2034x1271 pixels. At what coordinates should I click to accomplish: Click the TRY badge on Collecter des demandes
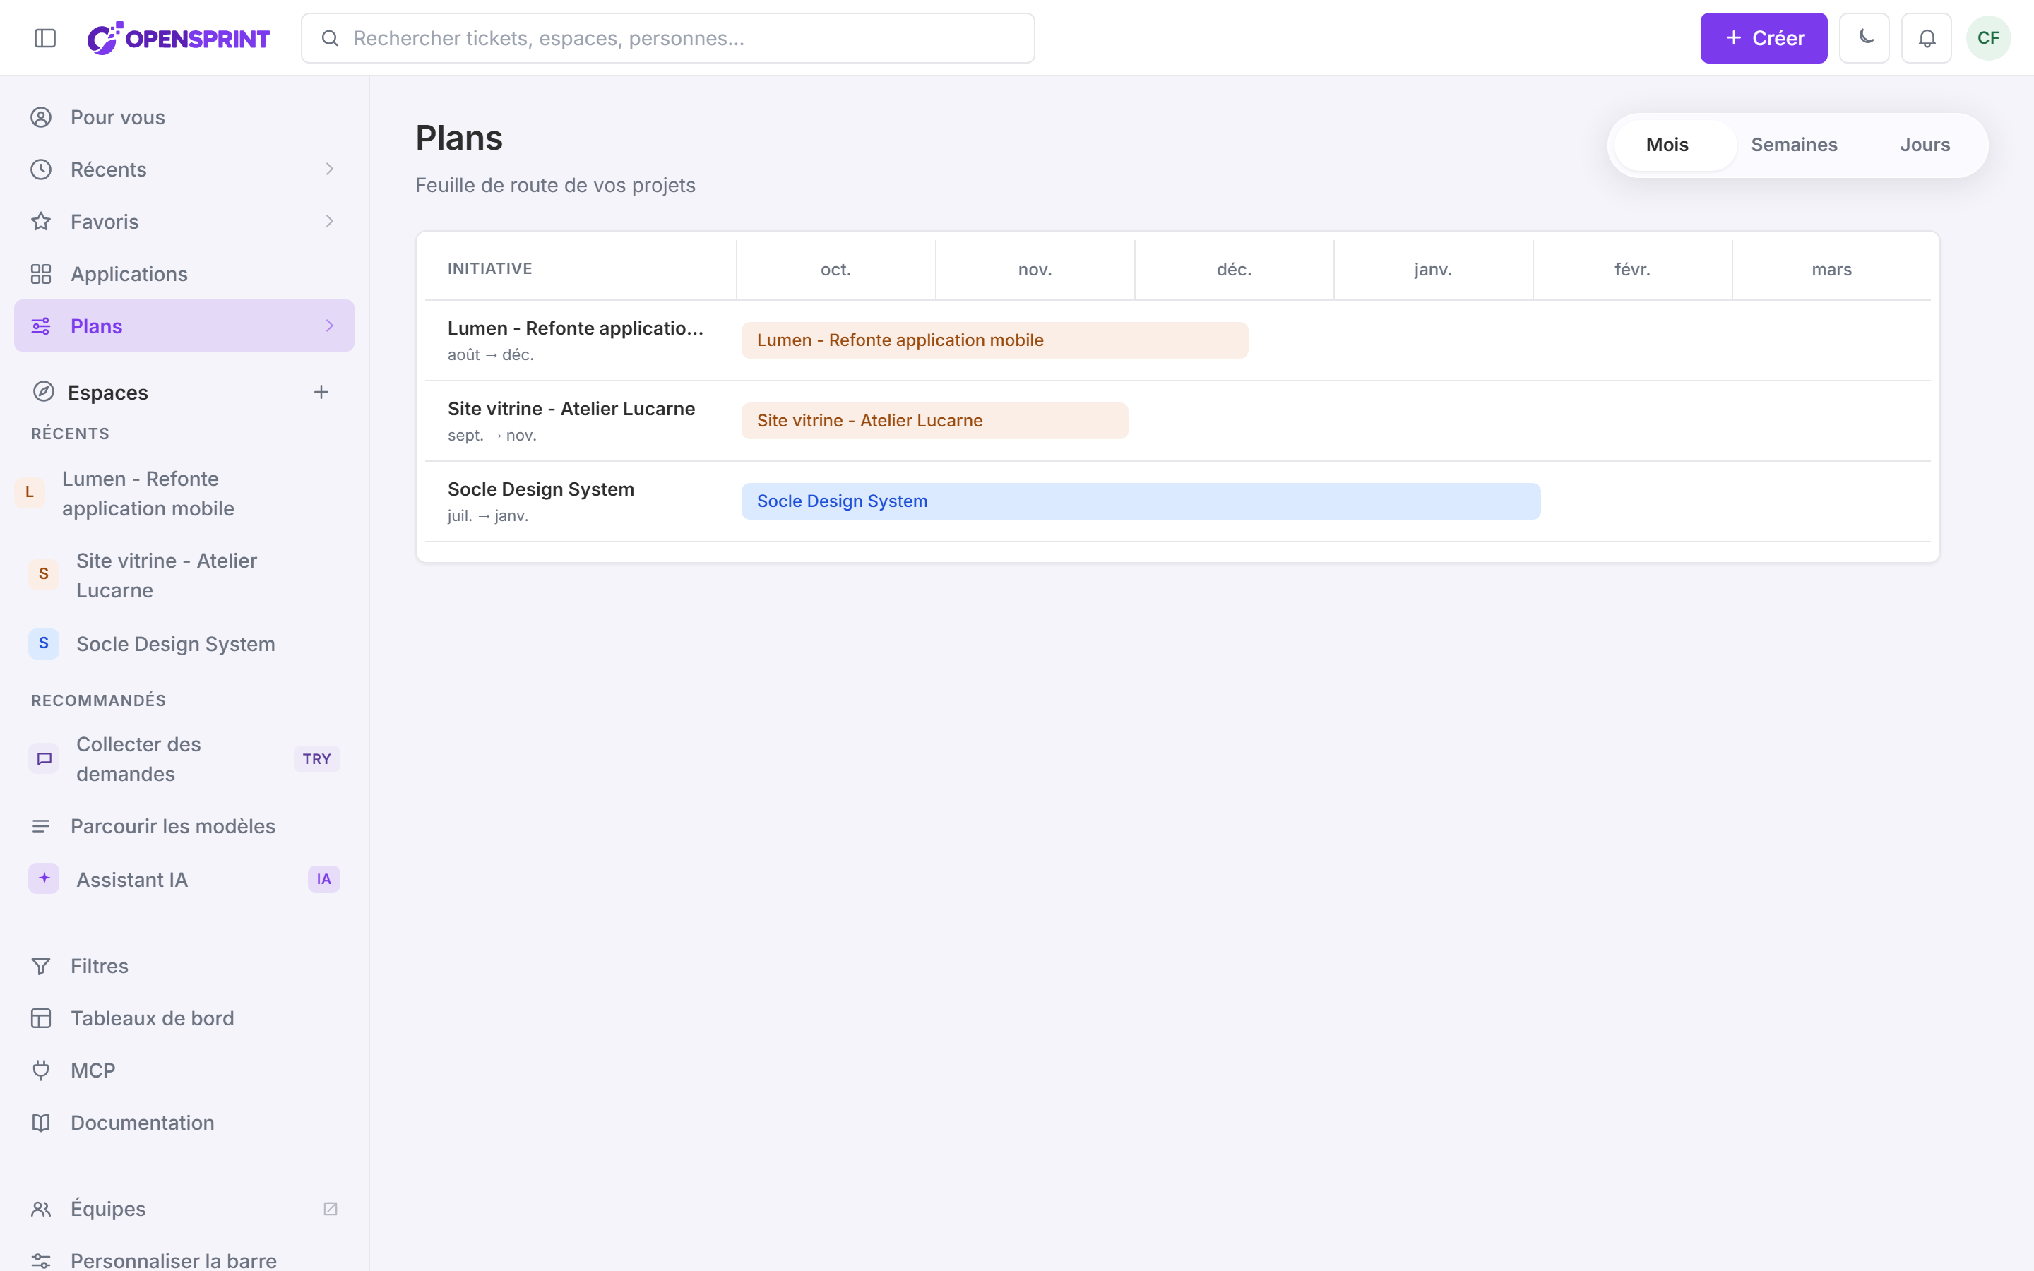pos(317,758)
